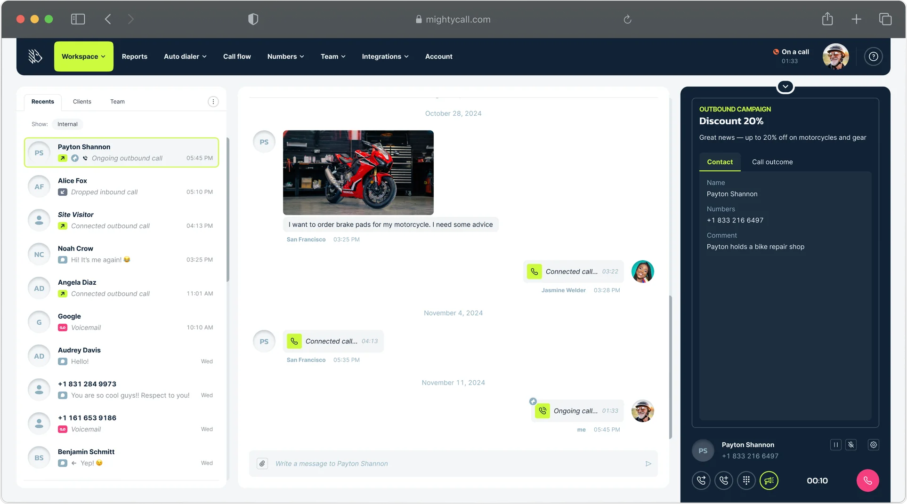The width and height of the screenshot is (907, 504).
Task: Expand the Auto dialer menu
Action: click(185, 56)
